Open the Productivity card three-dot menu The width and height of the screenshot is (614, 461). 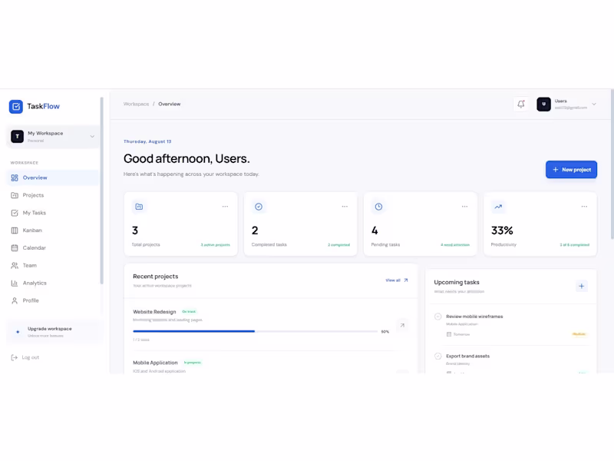coord(584,207)
